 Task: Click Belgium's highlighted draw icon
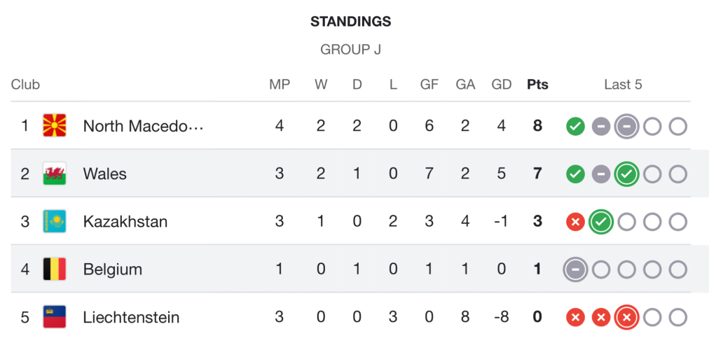click(575, 269)
